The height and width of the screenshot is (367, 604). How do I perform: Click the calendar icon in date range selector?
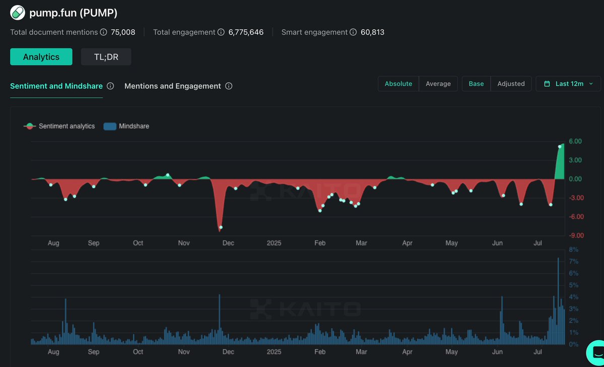pos(547,84)
